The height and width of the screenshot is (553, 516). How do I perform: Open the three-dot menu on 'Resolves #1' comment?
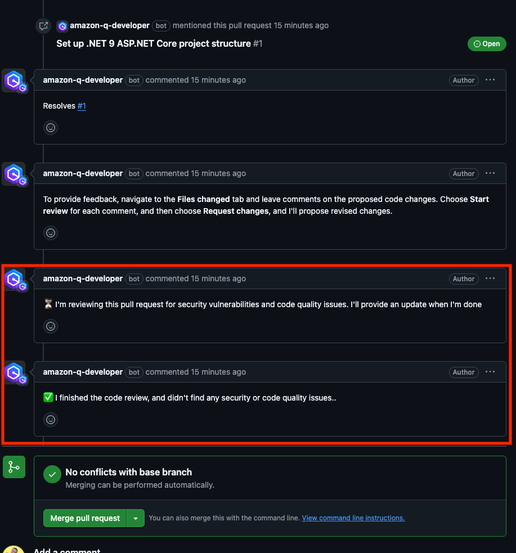pyautogui.click(x=490, y=80)
